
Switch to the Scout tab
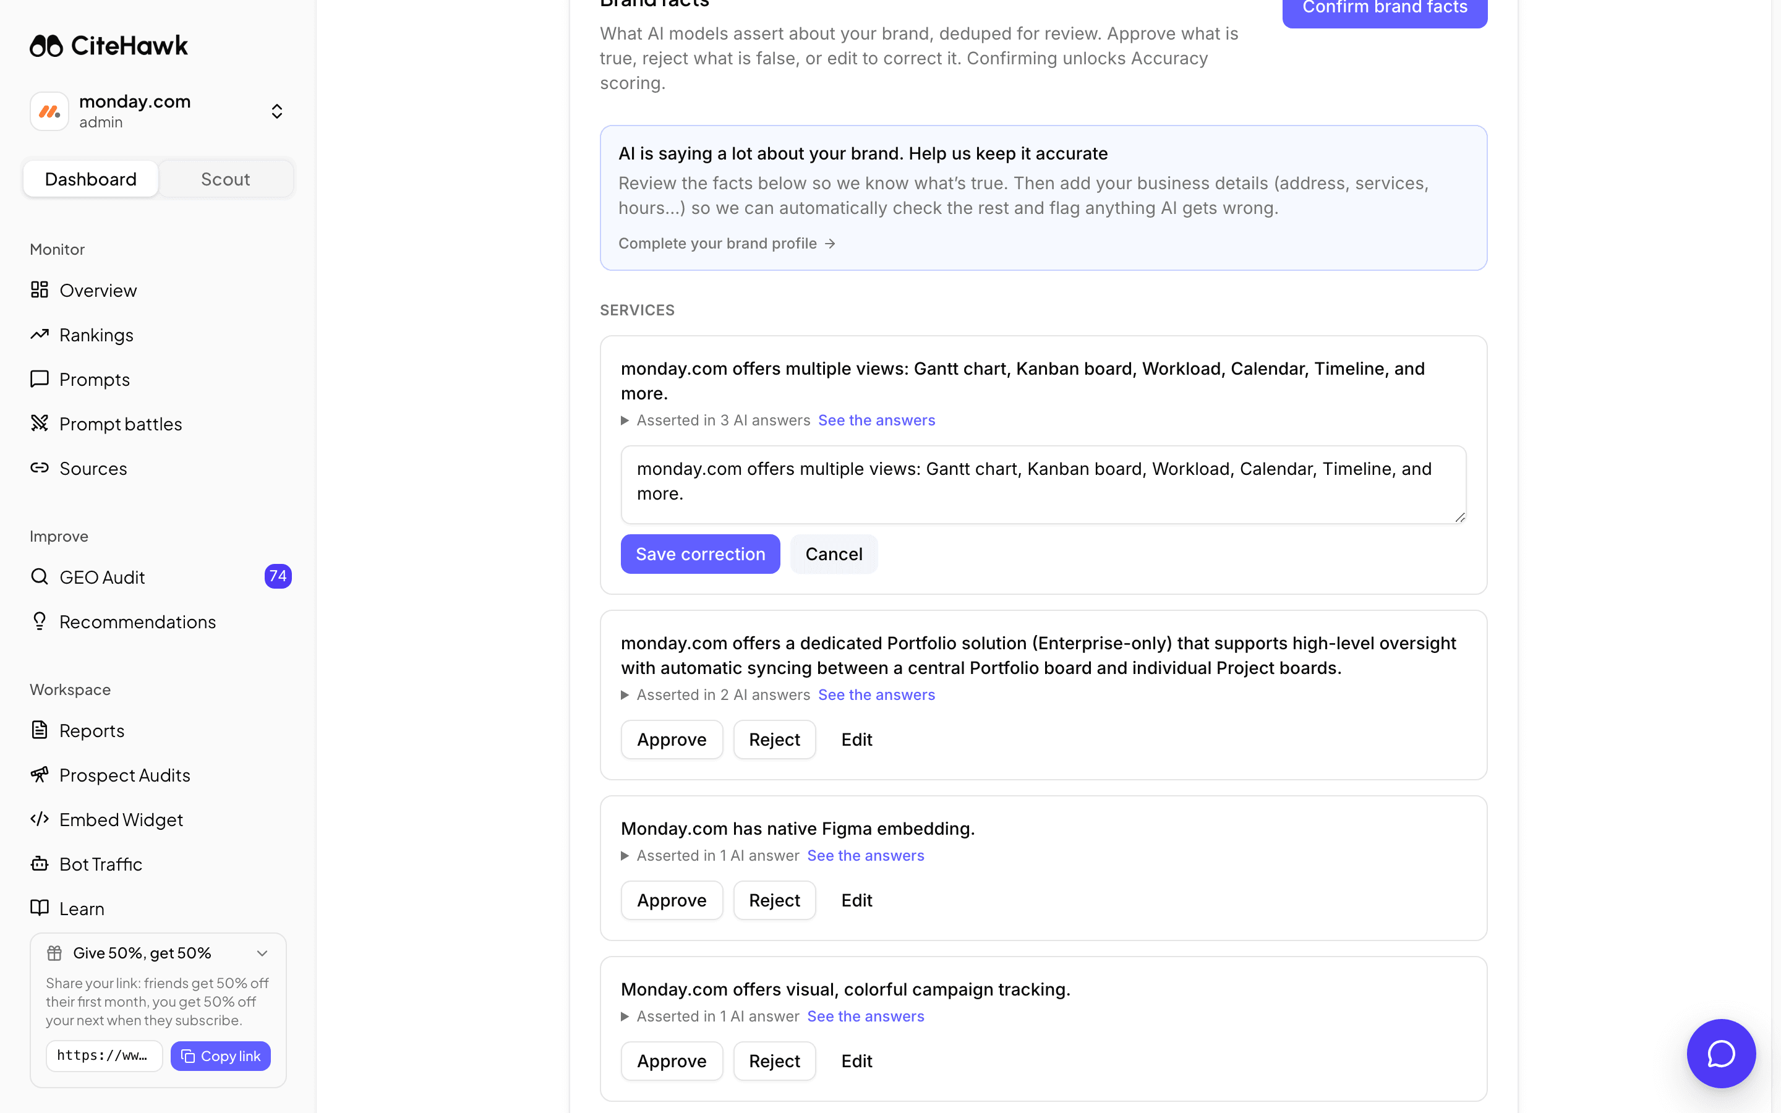225,179
